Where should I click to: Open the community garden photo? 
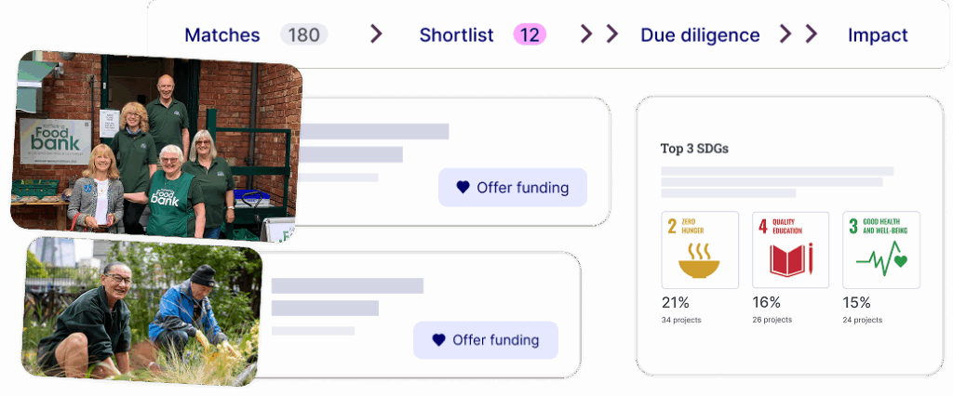pos(141,311)
